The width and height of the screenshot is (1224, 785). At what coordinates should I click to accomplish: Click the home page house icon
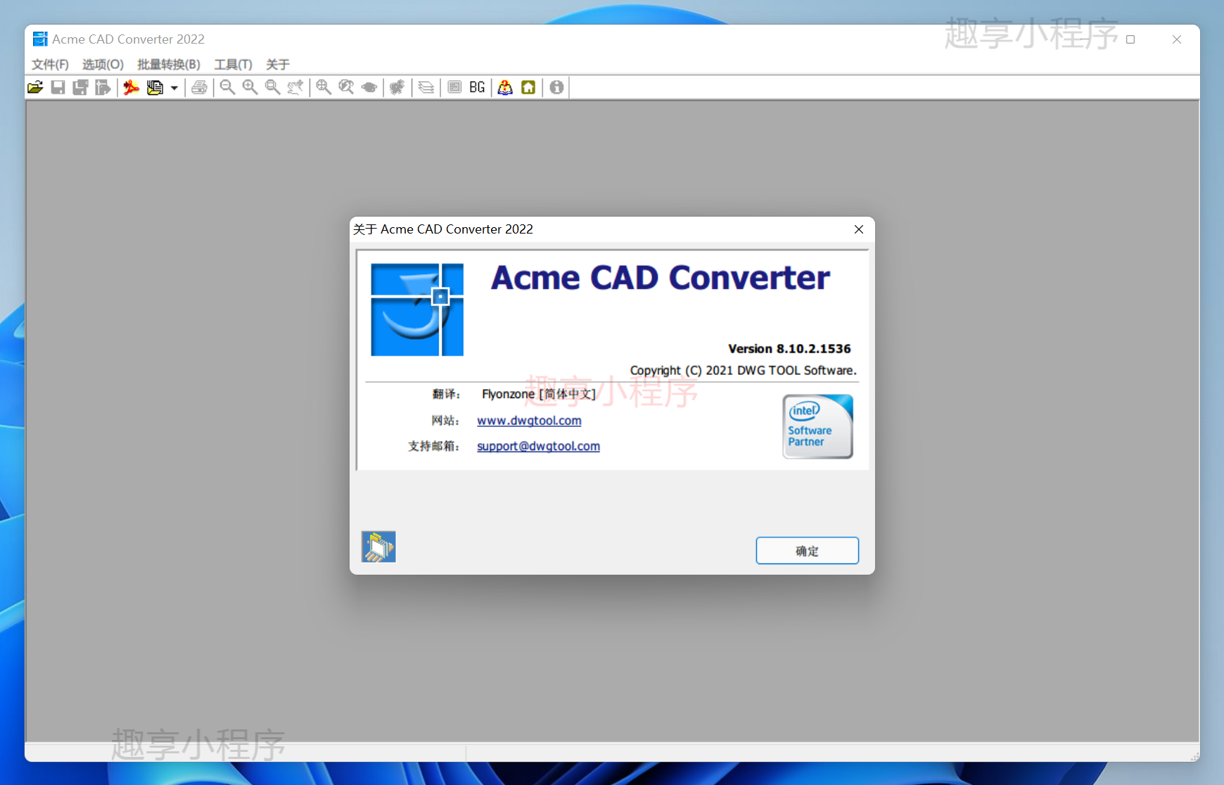click(528, 87)
